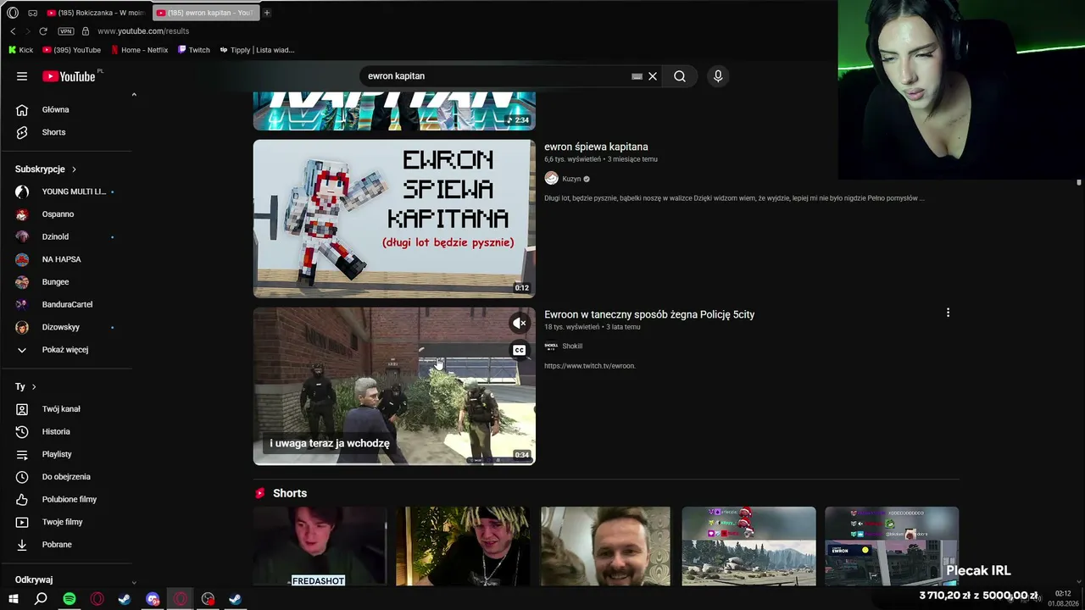Collapse the sidebar scroll-up arrow
The width and height of the screenshot is (1085, 610).
pos(134,95)
